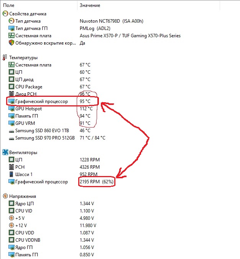
Task: Click the icon beside "Samsung SSD 860 EVO 1TB"
Action: (x=11, y=131)
